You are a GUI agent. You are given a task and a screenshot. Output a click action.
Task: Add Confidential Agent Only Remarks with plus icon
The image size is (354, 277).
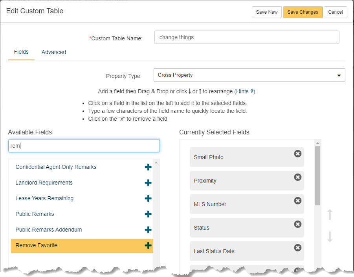tap(148, 167)
